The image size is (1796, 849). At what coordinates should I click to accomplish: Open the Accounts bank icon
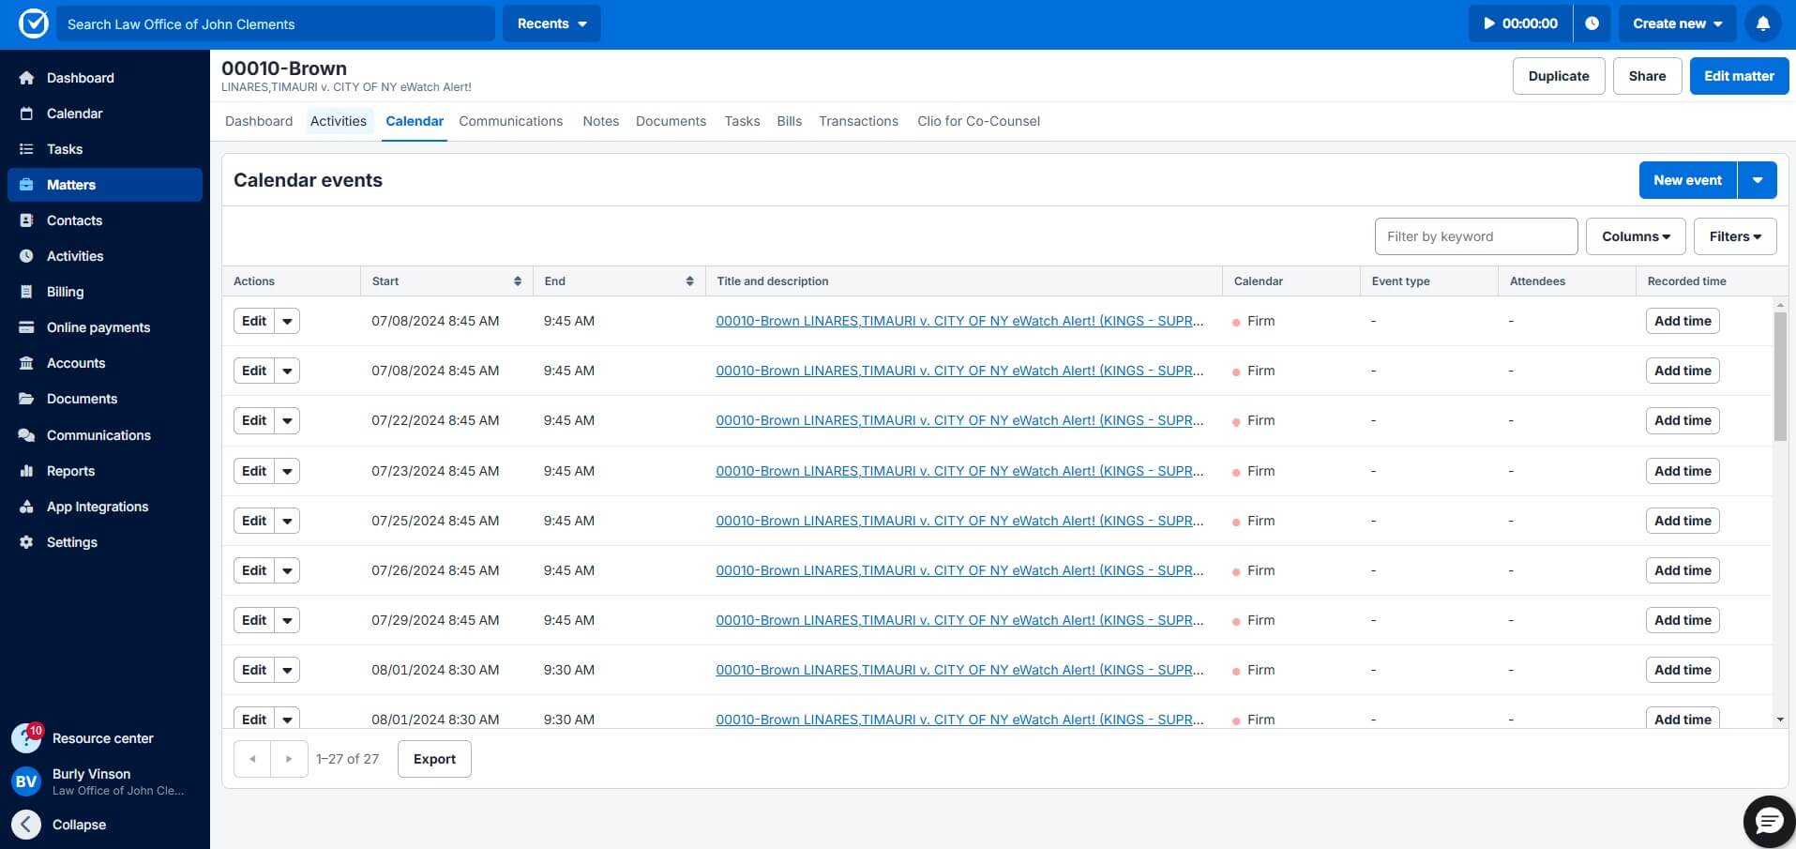(26, 363)
